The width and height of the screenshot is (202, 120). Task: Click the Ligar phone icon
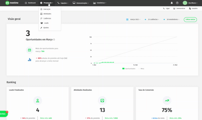click(164, 8)
